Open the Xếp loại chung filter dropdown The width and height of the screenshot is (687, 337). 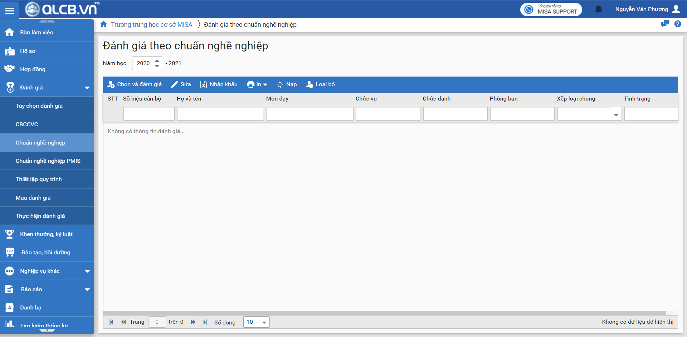tap(616, 115)
